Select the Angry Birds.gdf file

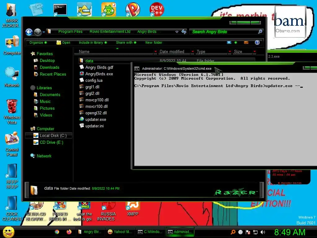(x=99, y=67)
